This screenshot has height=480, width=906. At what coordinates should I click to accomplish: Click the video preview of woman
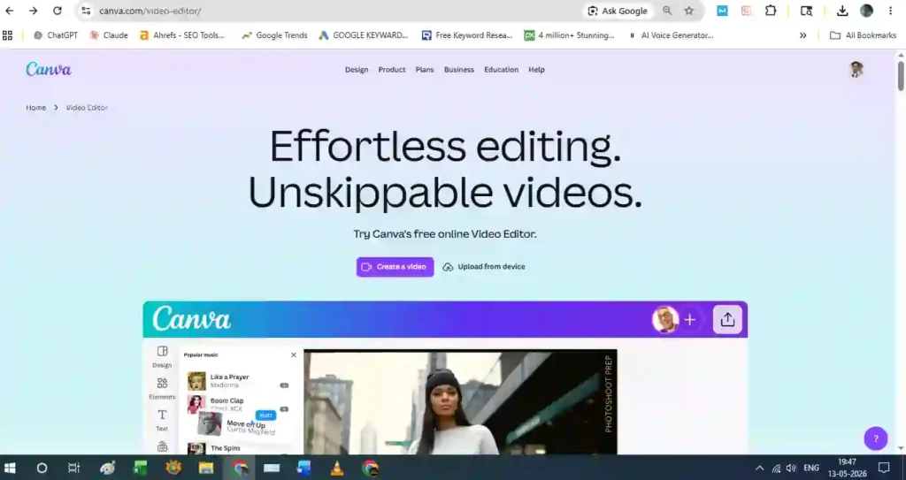tap(460, 402)
